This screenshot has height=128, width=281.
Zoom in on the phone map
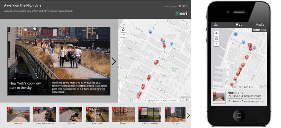[x=217, y=33]
